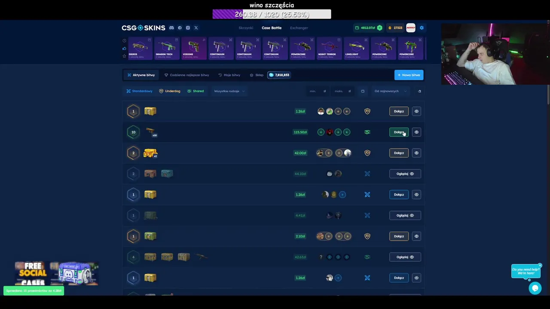The image size is (550, 309).
Task: Open the X (Twitter) social icon
Action: coord(196,28)
